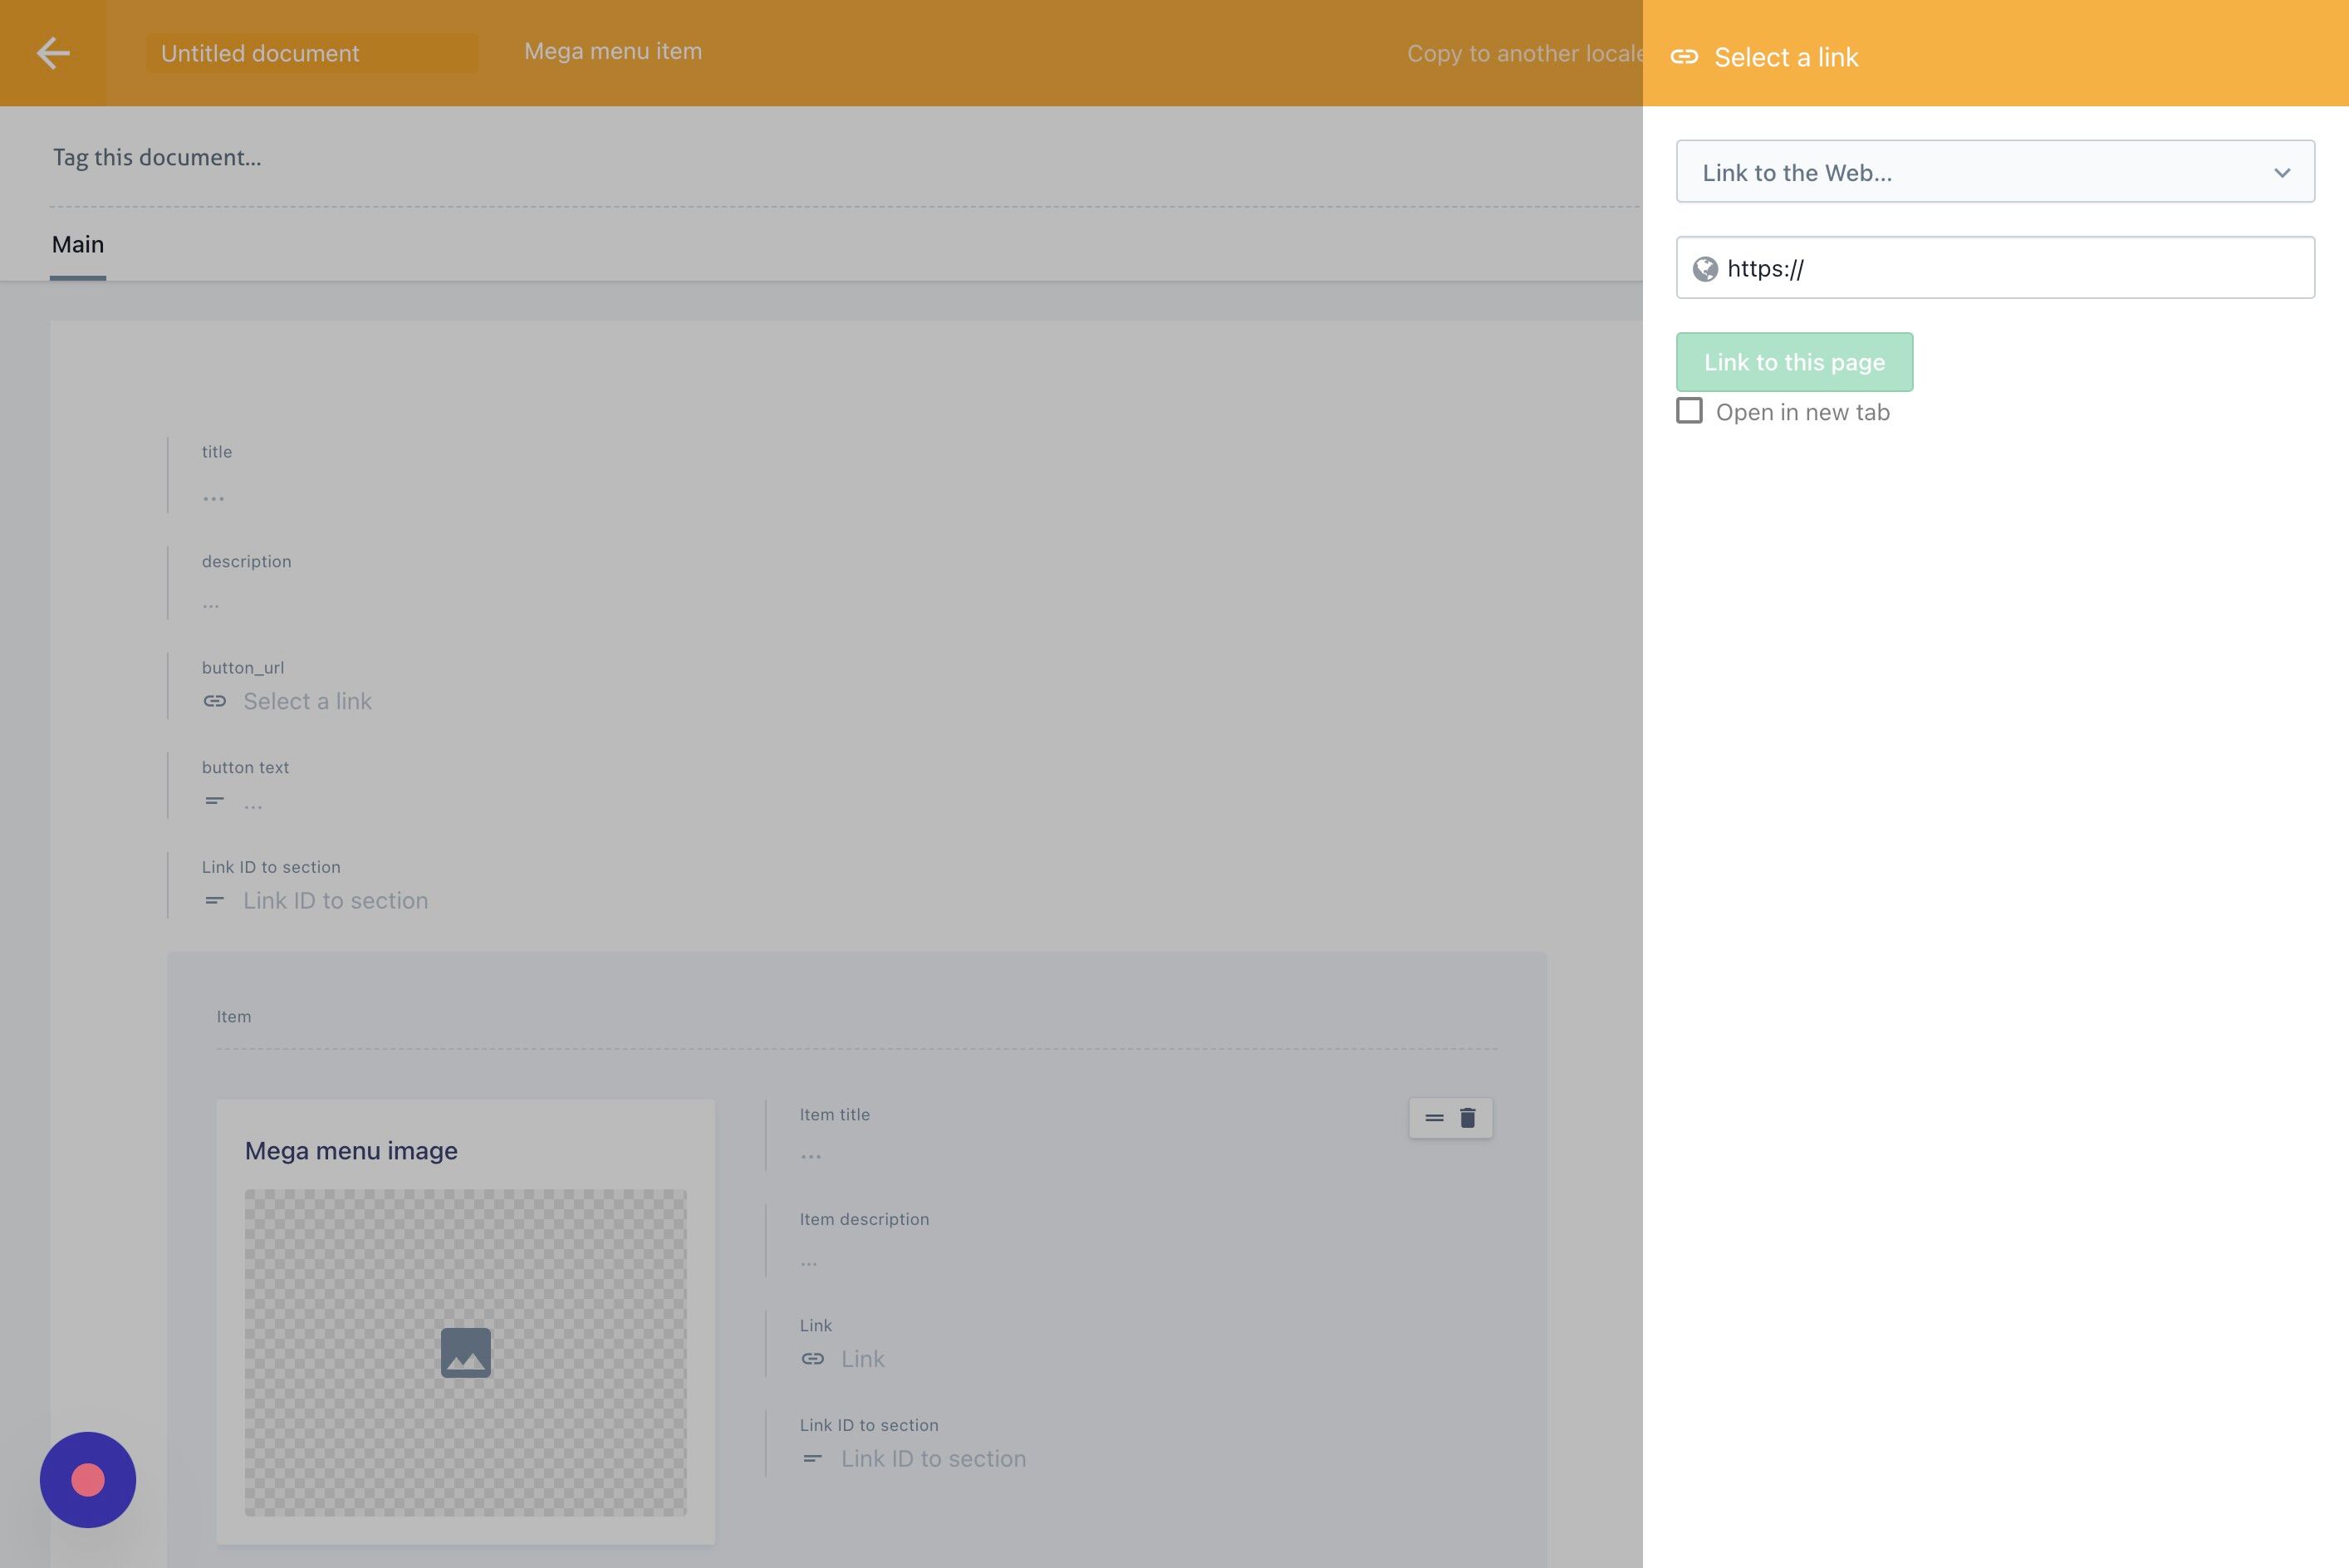The width and height of the screenshot is (2349, 1568).
Task: Click link icon in Select a link header
Action: [x=1684, y=57]
